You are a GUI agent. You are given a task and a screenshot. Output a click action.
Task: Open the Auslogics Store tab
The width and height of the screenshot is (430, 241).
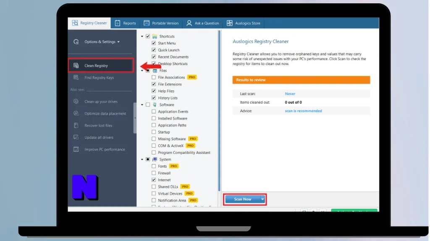[243, 23]
